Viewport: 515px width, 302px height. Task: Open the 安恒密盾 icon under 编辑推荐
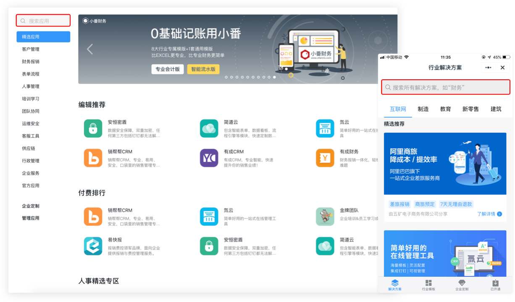pyautogui.click(x=93, y=128)
